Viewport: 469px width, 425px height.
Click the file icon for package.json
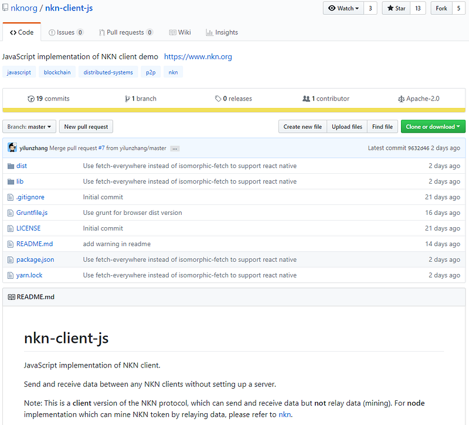[11, 259]
